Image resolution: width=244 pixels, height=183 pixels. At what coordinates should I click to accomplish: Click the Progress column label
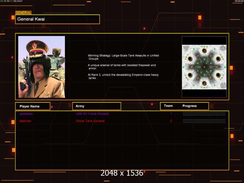[x=189, y=106]
